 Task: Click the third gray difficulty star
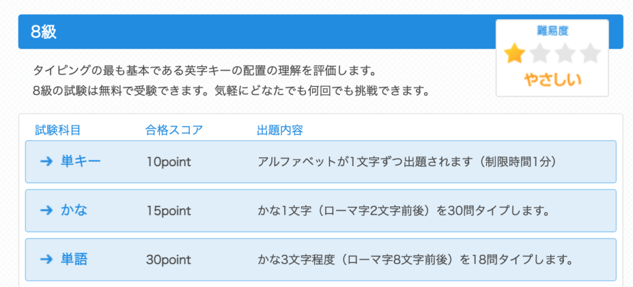click(566, 54)
